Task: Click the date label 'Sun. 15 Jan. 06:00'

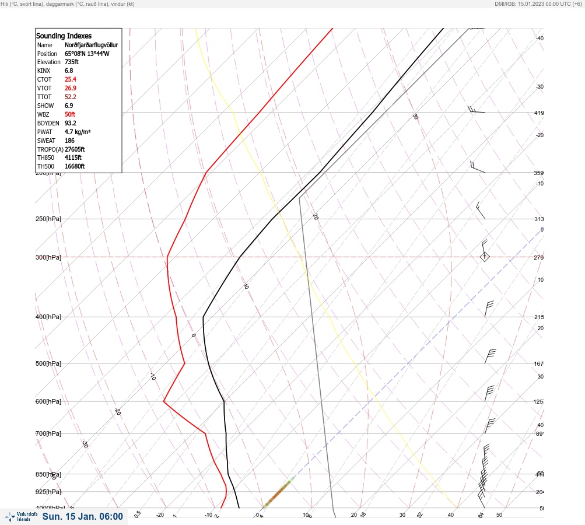Action: (82, 516)
